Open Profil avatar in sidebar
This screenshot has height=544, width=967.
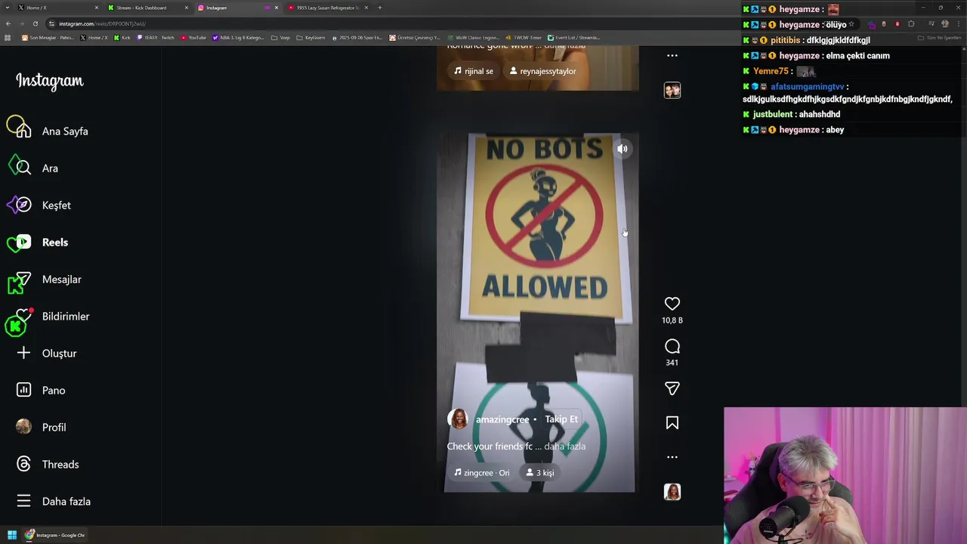[23, 427]
